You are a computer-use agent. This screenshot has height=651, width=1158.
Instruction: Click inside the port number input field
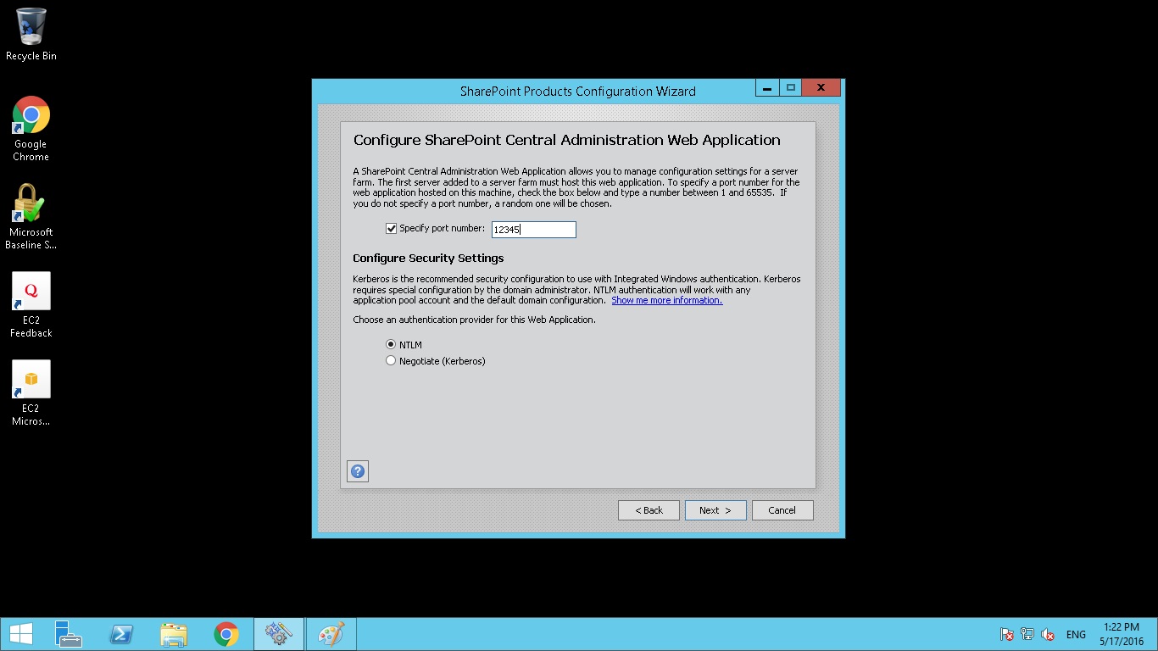click(x=532, y=229)
